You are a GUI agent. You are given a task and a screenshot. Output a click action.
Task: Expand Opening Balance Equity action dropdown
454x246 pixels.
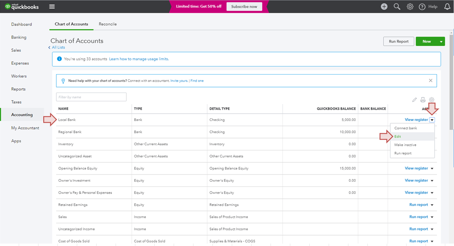pos(432,168)
